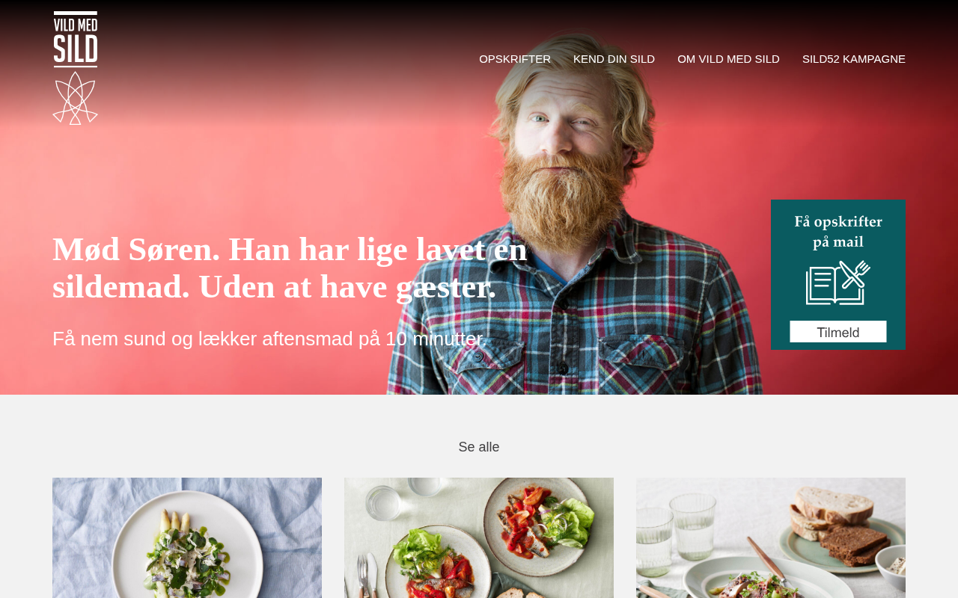The image size is (958, 598).
Task: Open the herring with rye bread thumbnail
Action: (771, 537)
